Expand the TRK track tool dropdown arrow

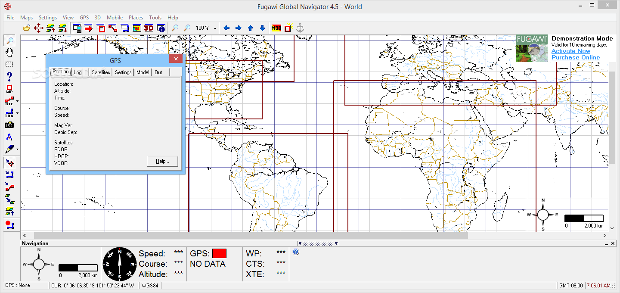tap(17, 114)
